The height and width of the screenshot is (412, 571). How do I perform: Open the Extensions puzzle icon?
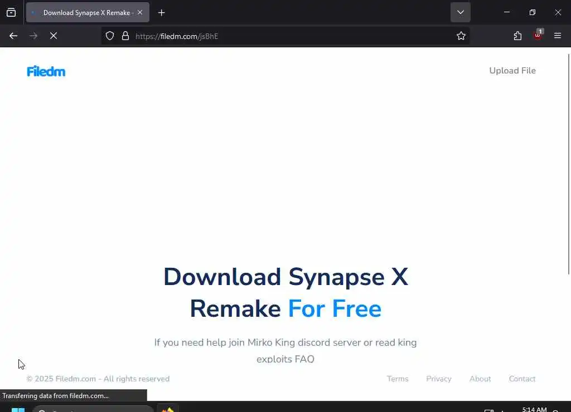[517, 36]
